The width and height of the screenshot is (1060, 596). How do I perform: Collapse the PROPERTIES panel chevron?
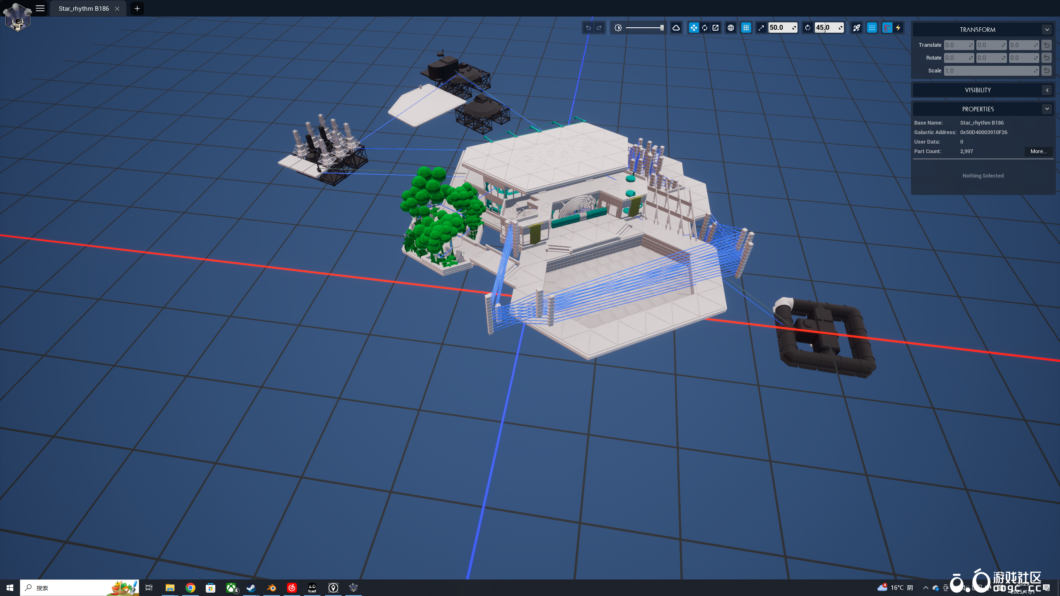pyautogui.click(x=1047, y=109)
